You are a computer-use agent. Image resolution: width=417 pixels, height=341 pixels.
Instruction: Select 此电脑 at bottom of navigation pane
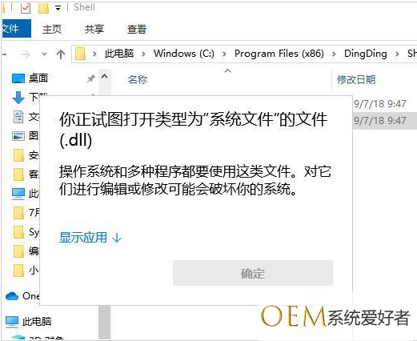(x=29, y=322)
